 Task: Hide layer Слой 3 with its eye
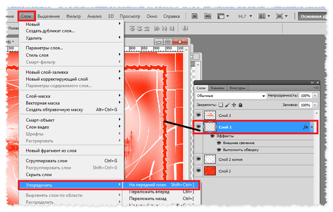pyautogui.click(x=199, y=115)
